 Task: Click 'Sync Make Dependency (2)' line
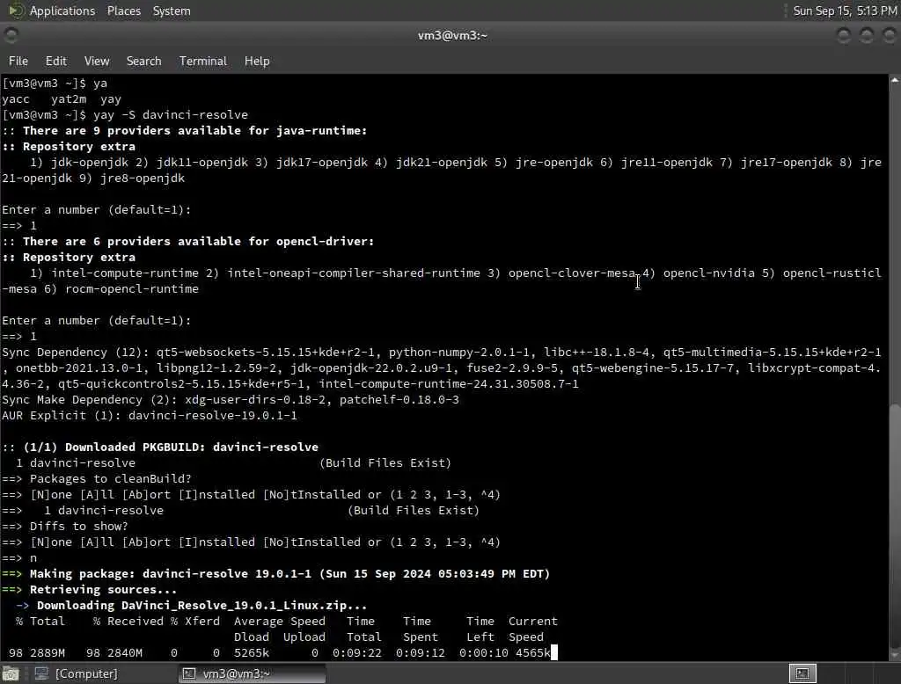click(231, 400)
